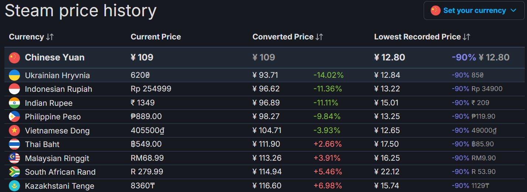Sort table by Currency column arrows
Screen dimensions: 527x192
50,37
